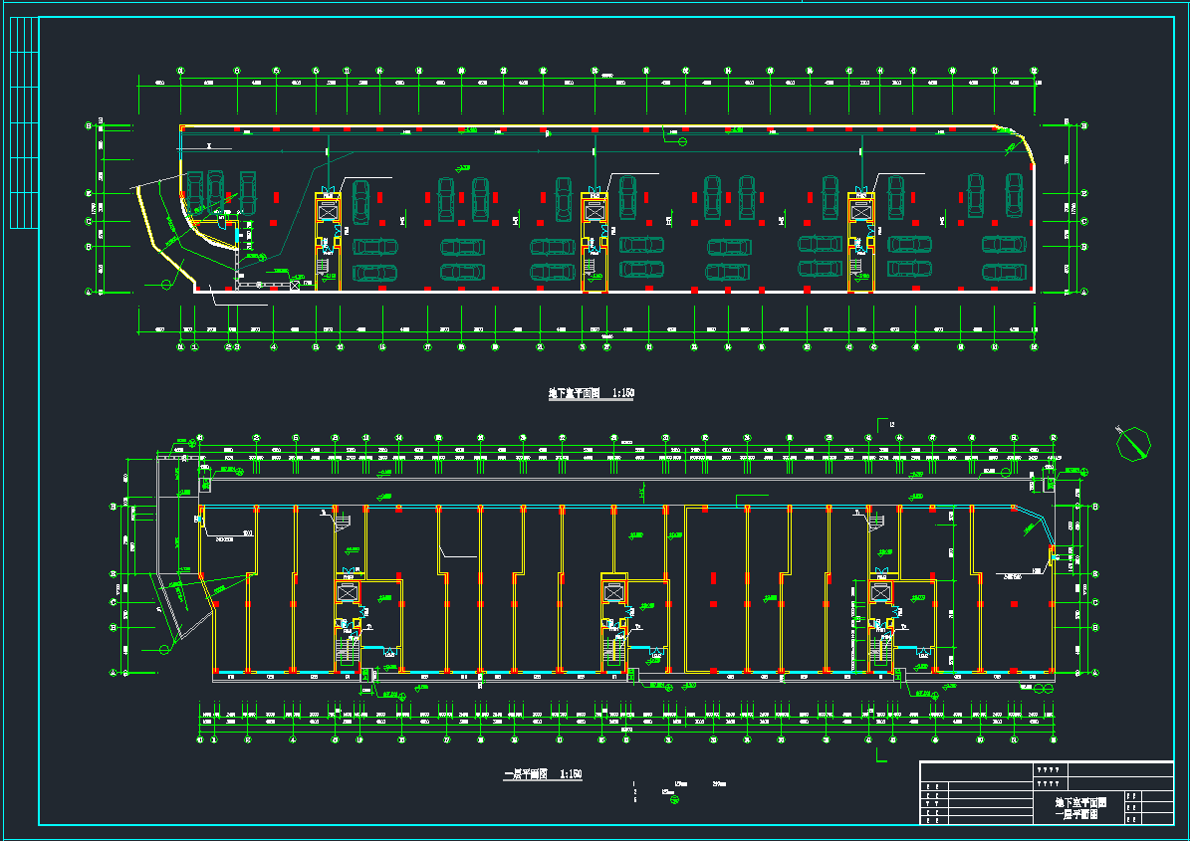Select the first floor plan title text 1:150
This screenshot has height=841, width=1190.
point(543,773)
